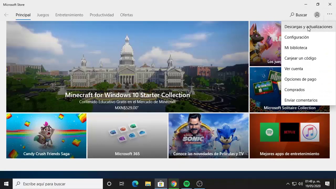
Task: Select Canjear un código option
Action: coord(308,58)
